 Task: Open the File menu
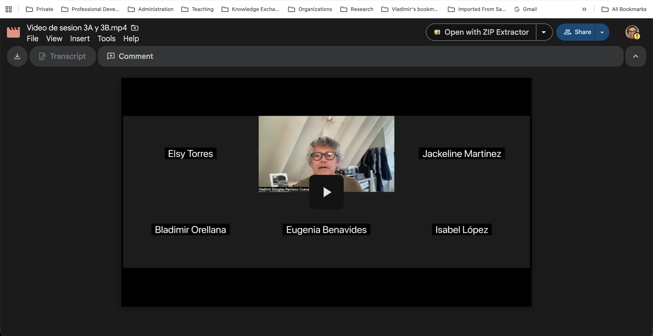[32, 39]
